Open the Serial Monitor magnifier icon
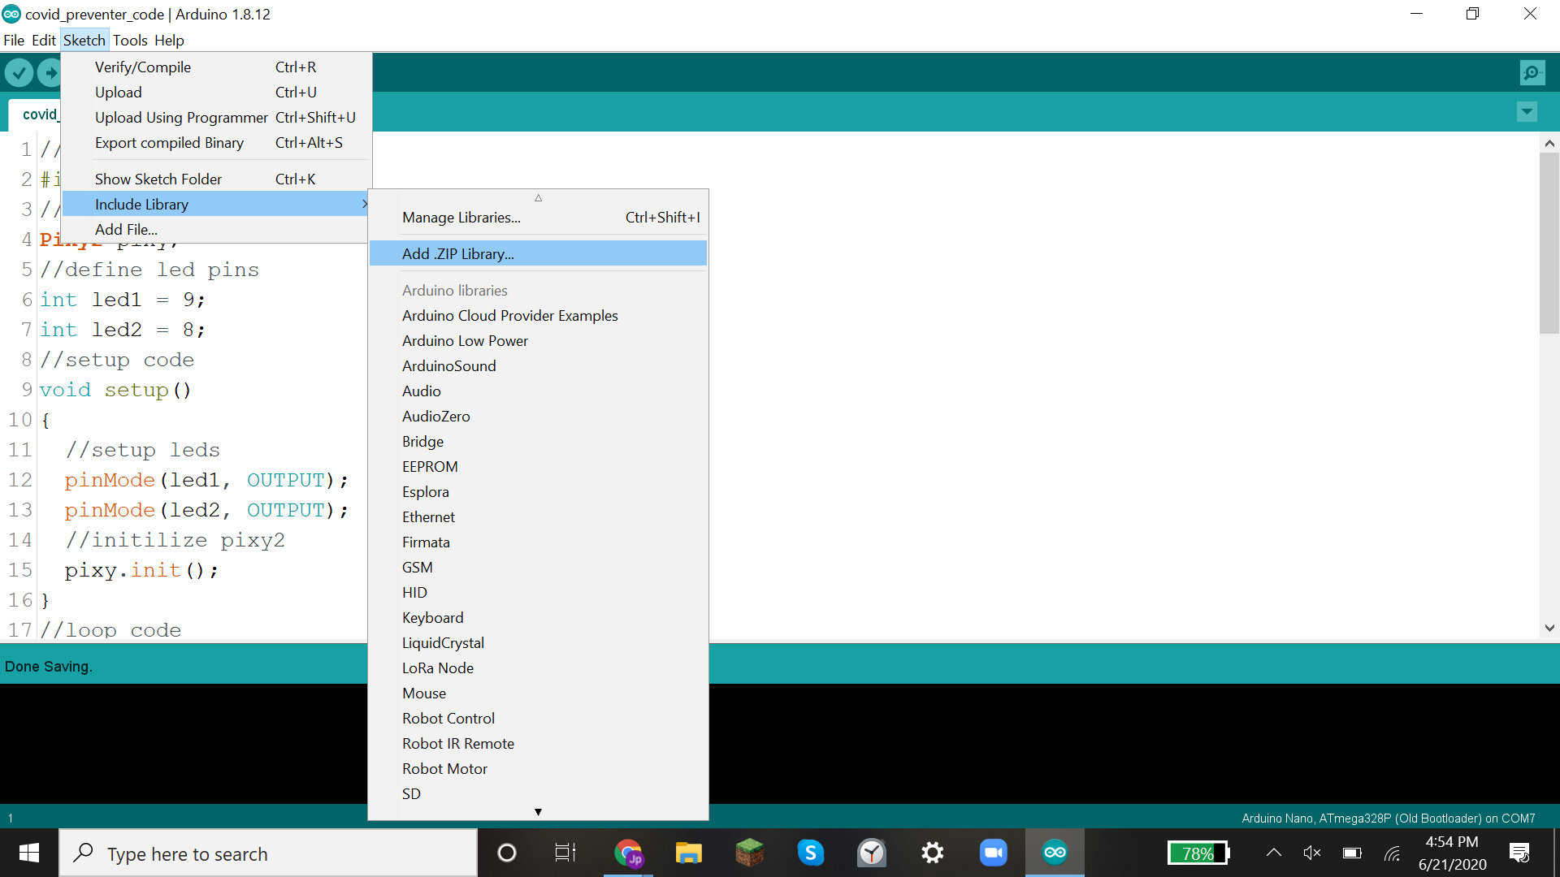 click(x=1531, y=72)
